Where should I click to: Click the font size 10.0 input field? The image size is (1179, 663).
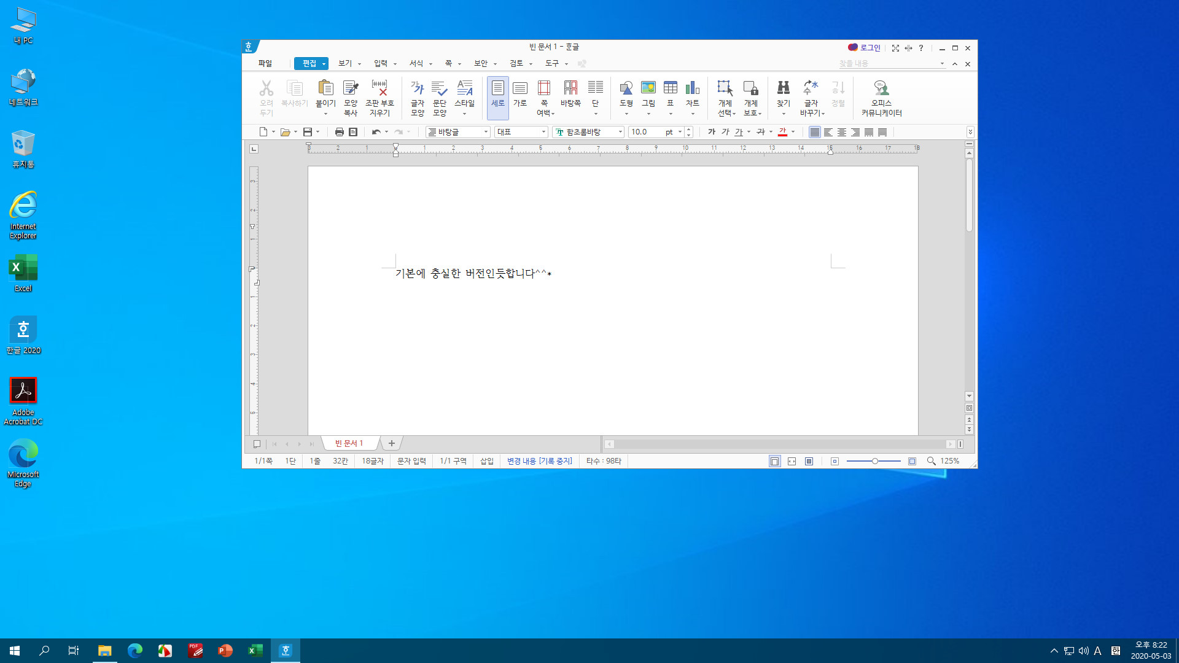tap(646, 132)
